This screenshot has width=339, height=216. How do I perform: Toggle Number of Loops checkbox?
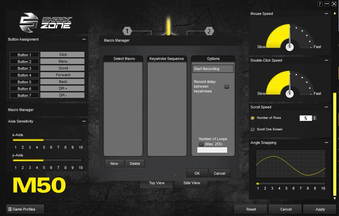click(201, 144)
